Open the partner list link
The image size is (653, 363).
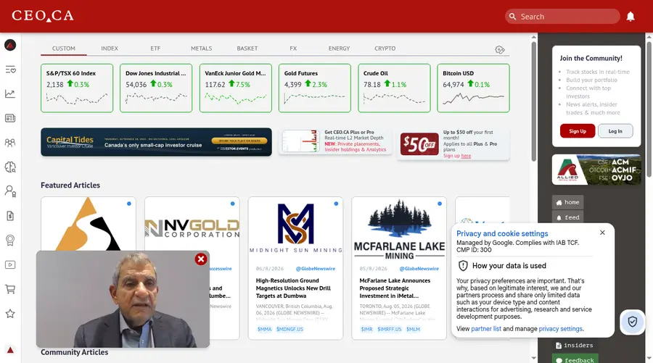(x=486, y=328)
